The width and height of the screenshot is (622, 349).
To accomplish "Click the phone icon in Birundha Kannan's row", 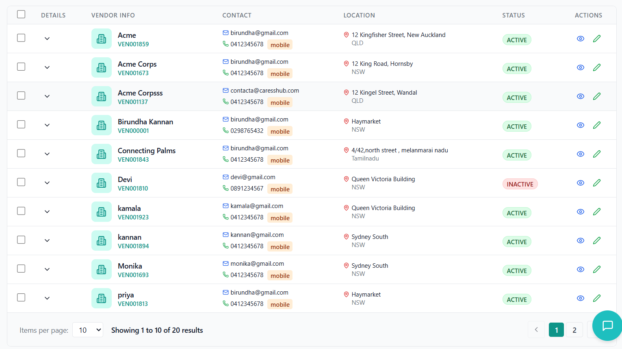I will click(225, 131).
